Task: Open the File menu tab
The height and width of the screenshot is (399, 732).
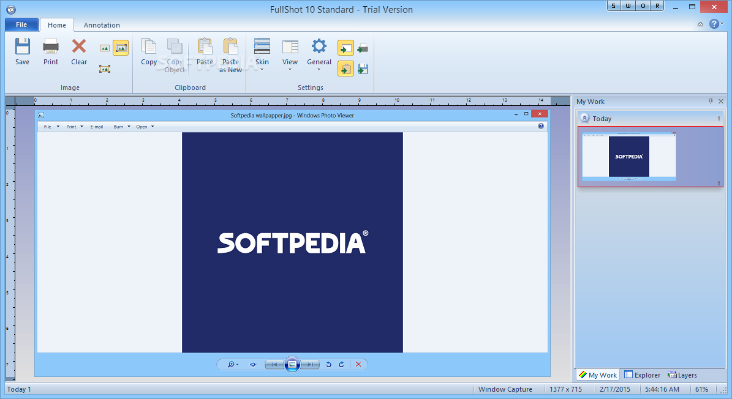Action: (x=21, y=24)
